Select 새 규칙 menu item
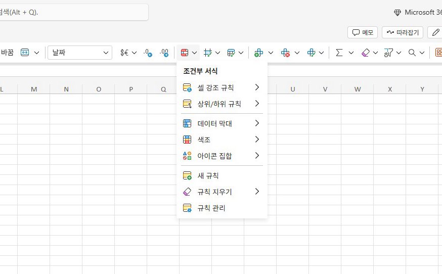Screen dimensions: 442x274 click(222, 175)
